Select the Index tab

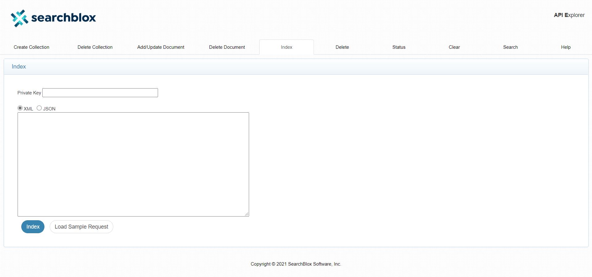(286, 47)
